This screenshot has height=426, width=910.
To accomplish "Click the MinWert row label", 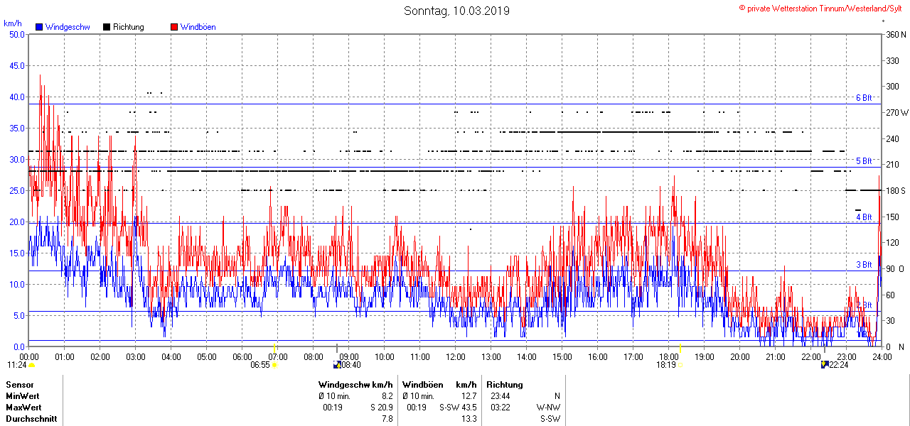I will pos(23,396).
